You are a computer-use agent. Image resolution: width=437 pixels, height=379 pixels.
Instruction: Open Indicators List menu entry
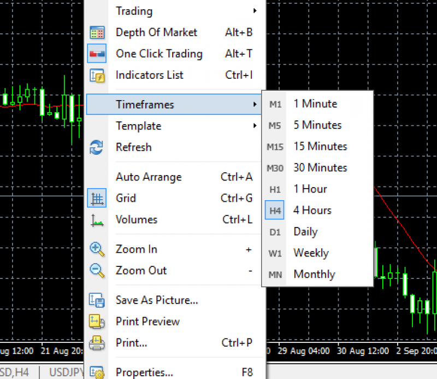pos(175,75)
